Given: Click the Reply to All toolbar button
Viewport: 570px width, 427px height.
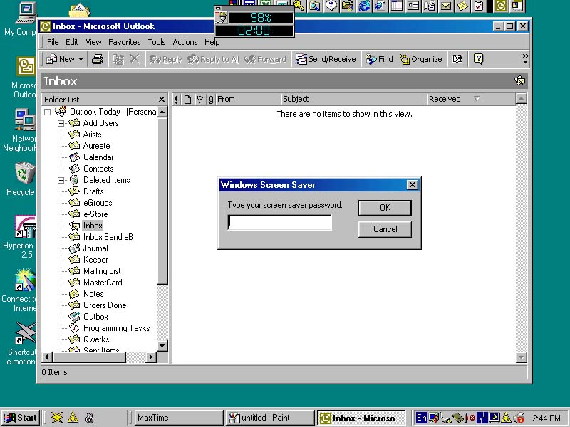Looking at the screenshot, I should [213, 59].
